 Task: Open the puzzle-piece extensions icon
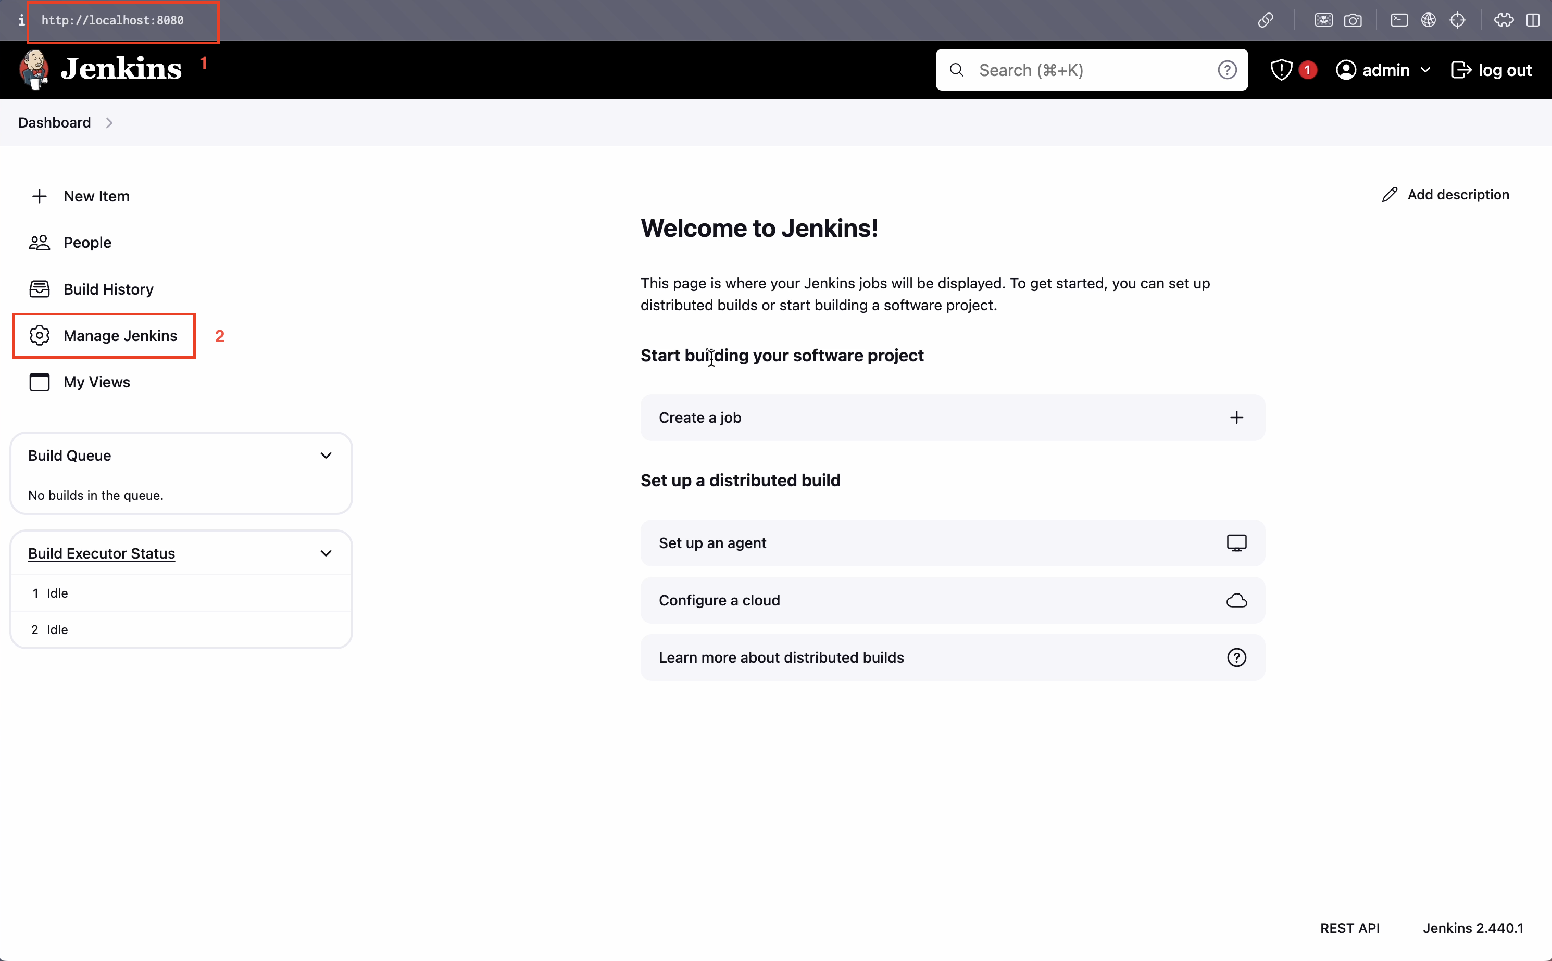(1503, 20)
